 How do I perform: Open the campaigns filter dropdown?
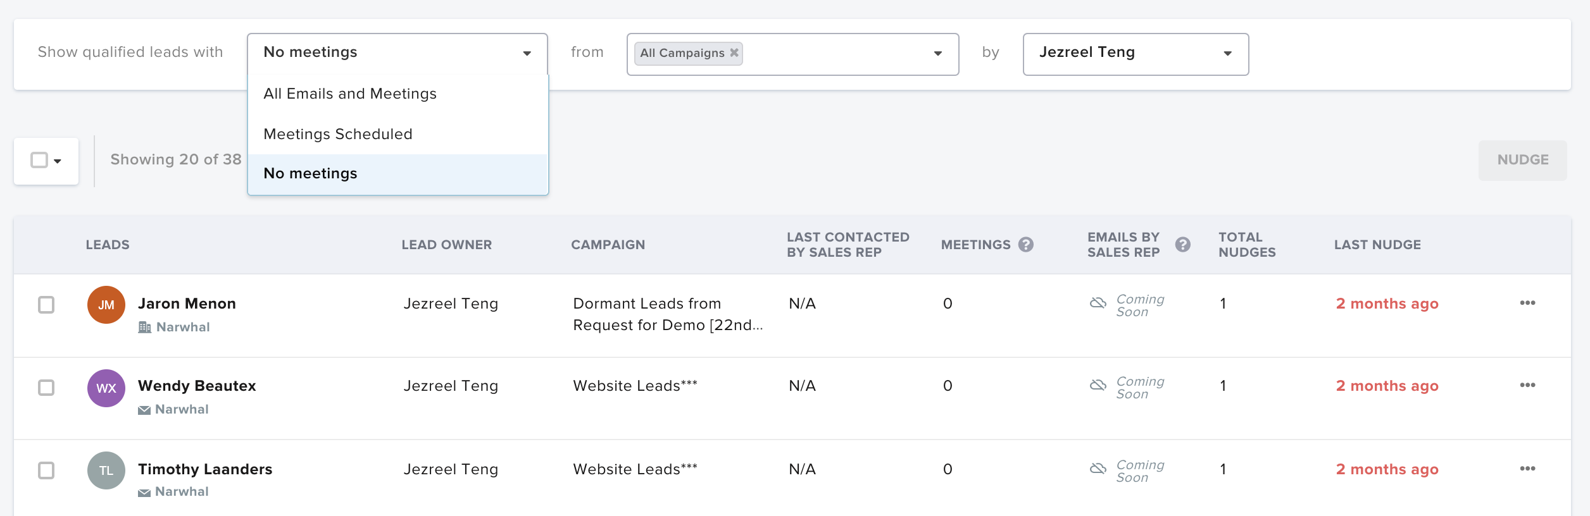point(938,54)
